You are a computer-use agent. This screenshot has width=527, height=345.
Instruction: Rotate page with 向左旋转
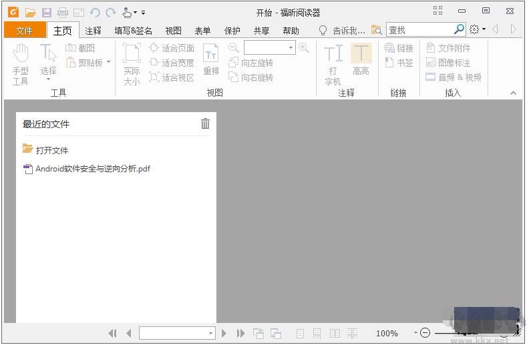point(250,63)
